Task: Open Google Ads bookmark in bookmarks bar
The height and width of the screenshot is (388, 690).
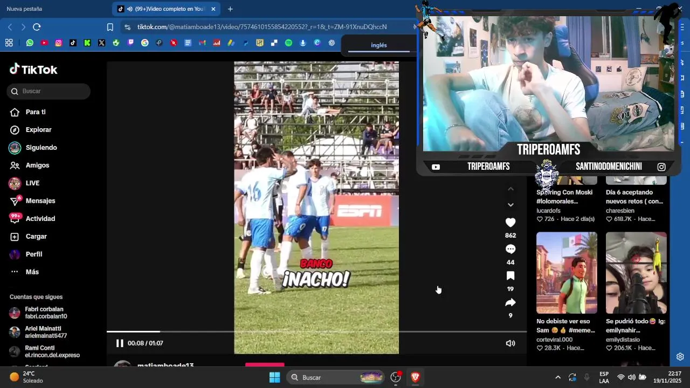Action: [x=231, y=43]
